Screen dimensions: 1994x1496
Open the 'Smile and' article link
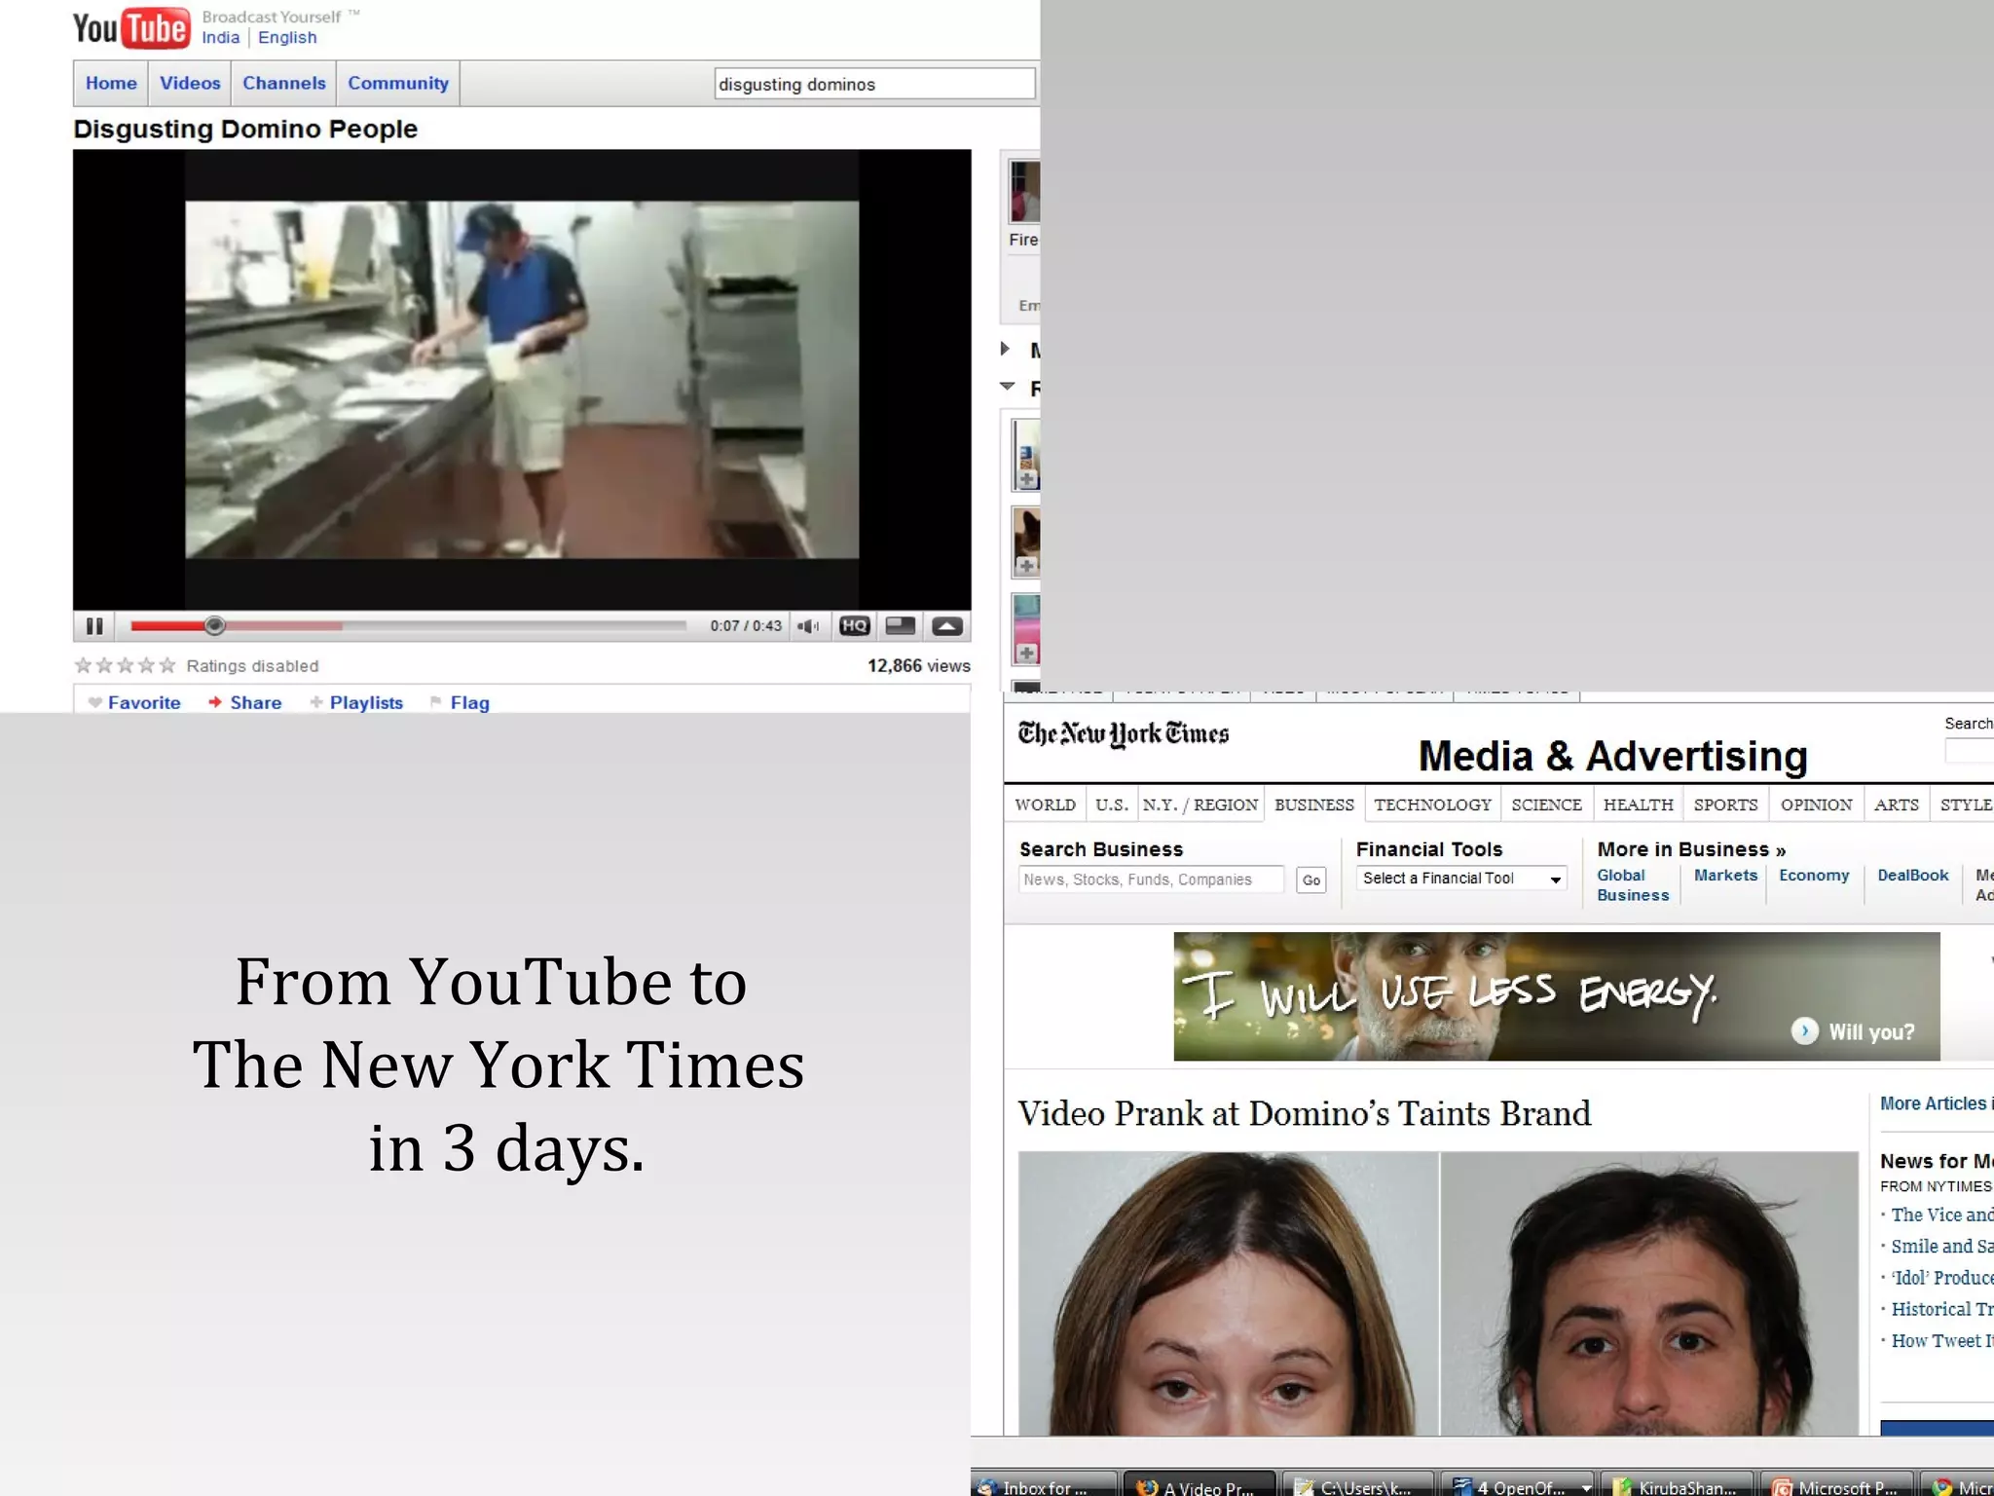coord(1941,1246)
